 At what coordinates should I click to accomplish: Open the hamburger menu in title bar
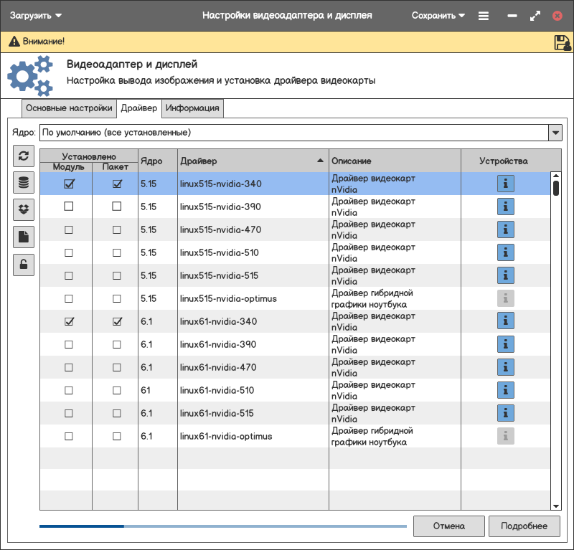484,16
